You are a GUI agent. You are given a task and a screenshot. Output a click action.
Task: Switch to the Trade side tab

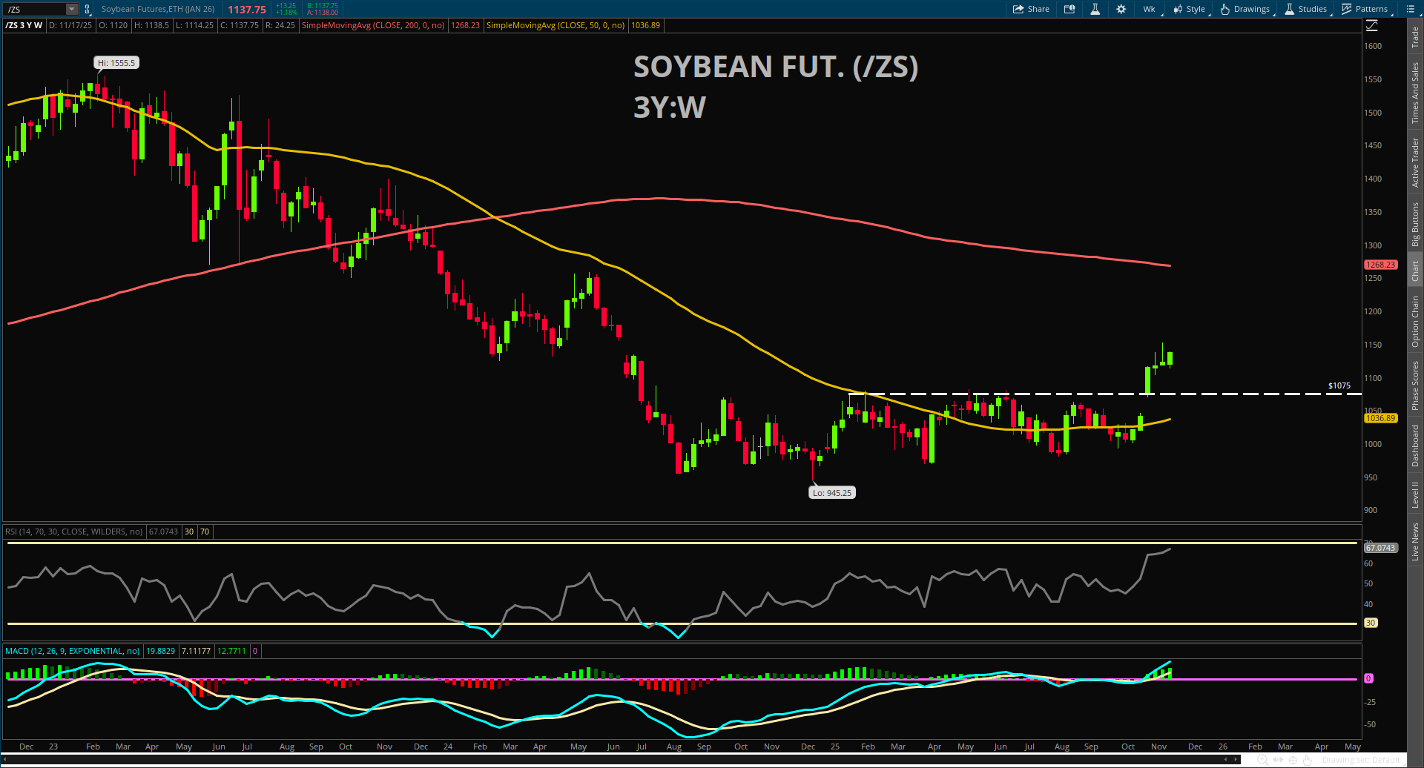point(1415,37)
